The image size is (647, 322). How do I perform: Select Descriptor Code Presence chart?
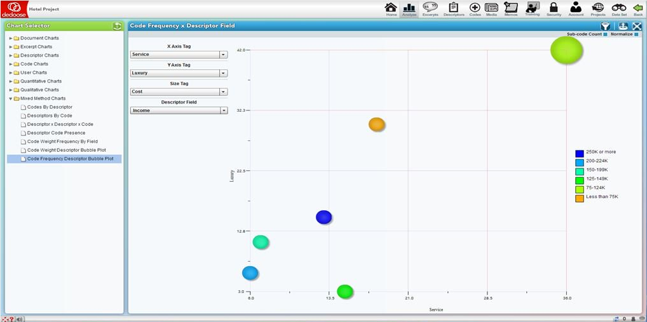56,133
